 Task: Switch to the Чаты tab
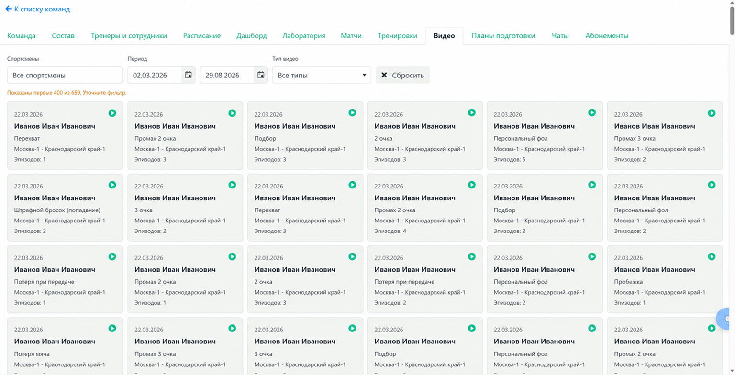[560, 36]
